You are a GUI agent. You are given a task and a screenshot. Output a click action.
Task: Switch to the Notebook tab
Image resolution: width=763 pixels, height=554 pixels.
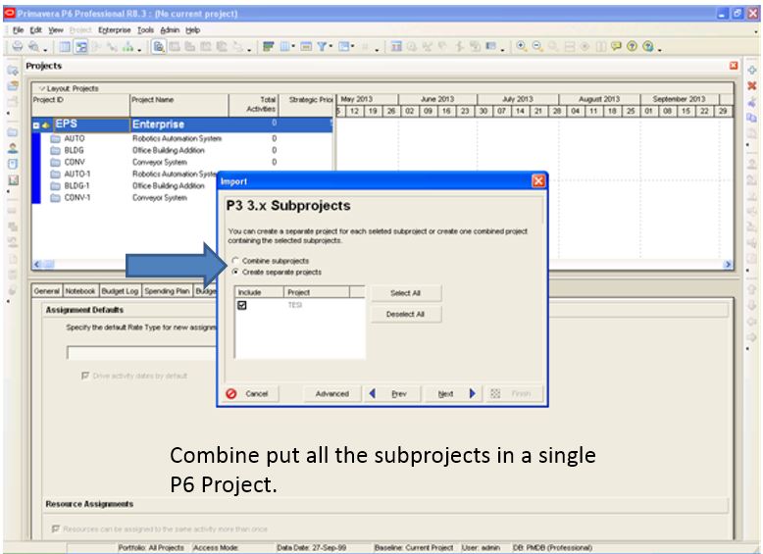(80, 290)
